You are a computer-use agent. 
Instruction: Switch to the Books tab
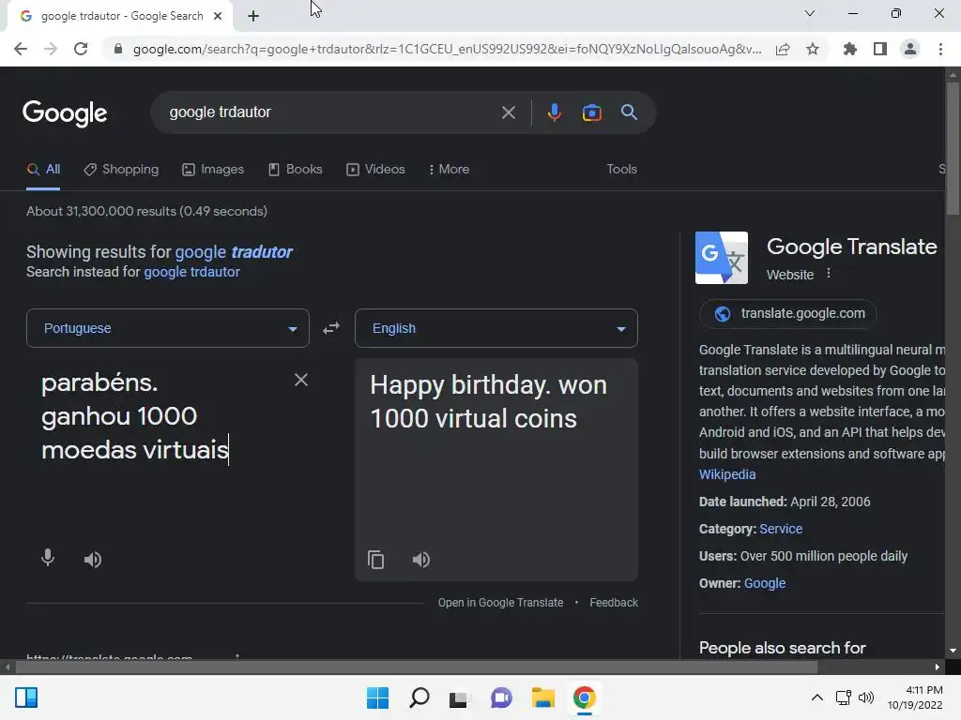296,170
